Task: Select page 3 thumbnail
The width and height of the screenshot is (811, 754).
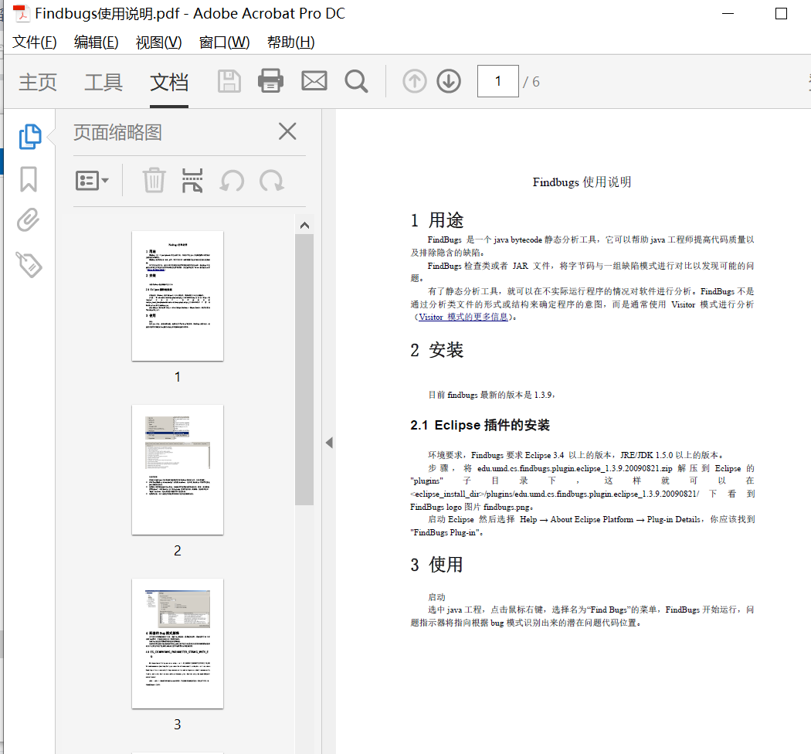Action: 178,644
